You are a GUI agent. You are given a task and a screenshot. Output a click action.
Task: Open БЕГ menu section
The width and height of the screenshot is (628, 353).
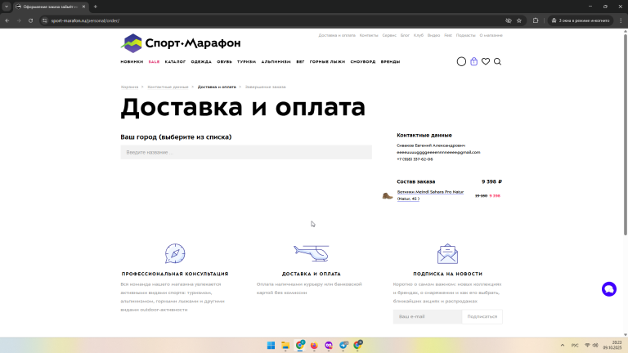(x=300, y=61)
